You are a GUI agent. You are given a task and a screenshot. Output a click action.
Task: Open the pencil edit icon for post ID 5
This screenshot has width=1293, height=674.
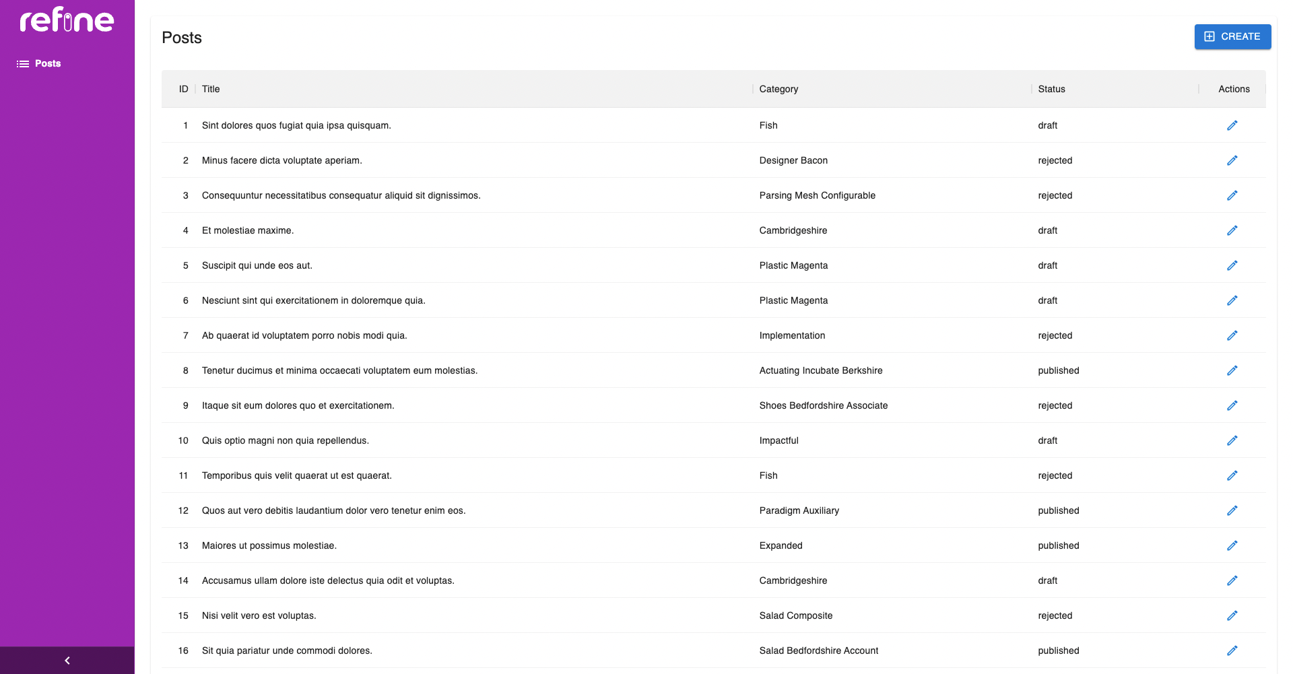click(x=1232, y=265)
